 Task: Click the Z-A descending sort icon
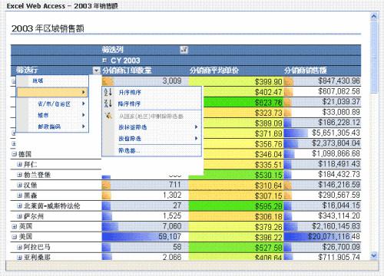108,103
